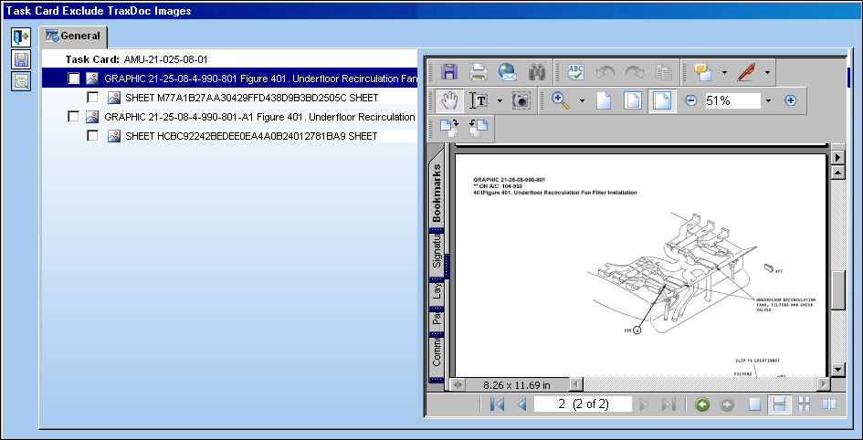863x440 pixels.
Task: Open the Bookmarks side tab
Action: 437,192
